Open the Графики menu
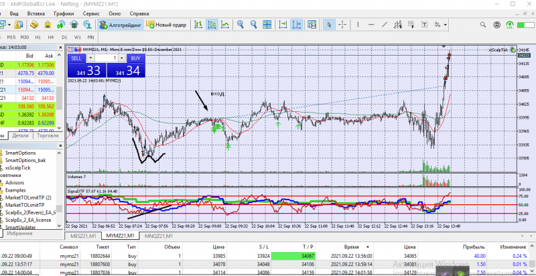The height and width of the screenshot is (276, 536). [64, 13]
